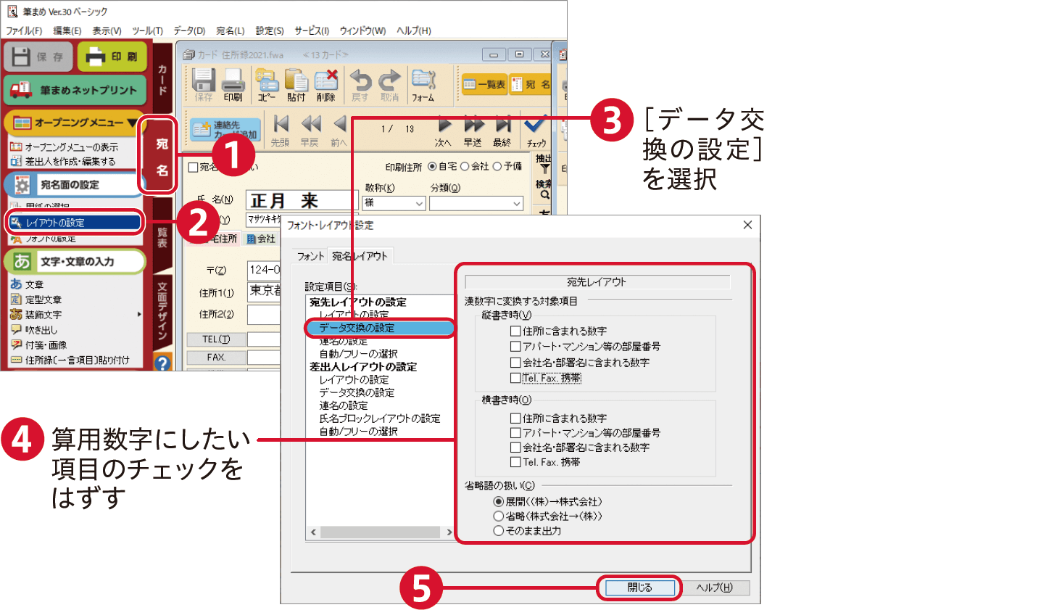
Task: Toggle 縦書き時 住所に含まれる数字 checkbox
Action: (x=515, y=331)
